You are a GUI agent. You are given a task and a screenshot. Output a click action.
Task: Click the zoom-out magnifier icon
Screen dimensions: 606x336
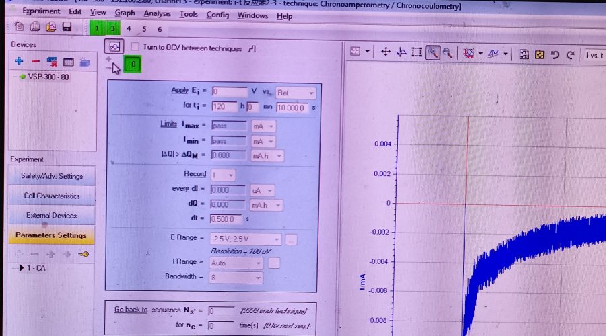click(448, 52)
